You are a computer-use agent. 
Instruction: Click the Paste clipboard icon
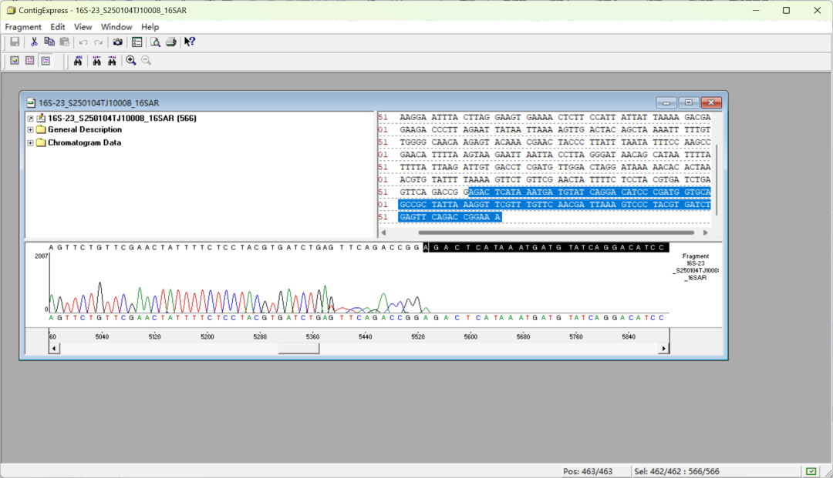click(x=65, y=42)
